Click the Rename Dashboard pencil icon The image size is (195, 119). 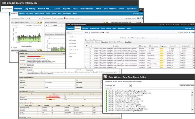[53, 18]
